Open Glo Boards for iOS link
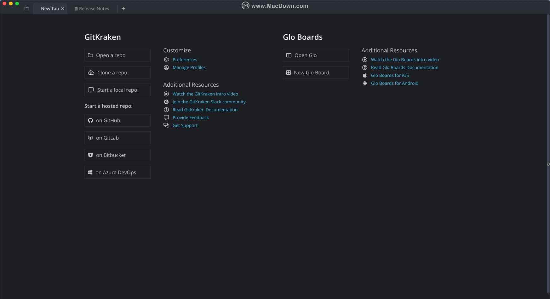Viewport: 550px width, 299px height. point(390,75)
